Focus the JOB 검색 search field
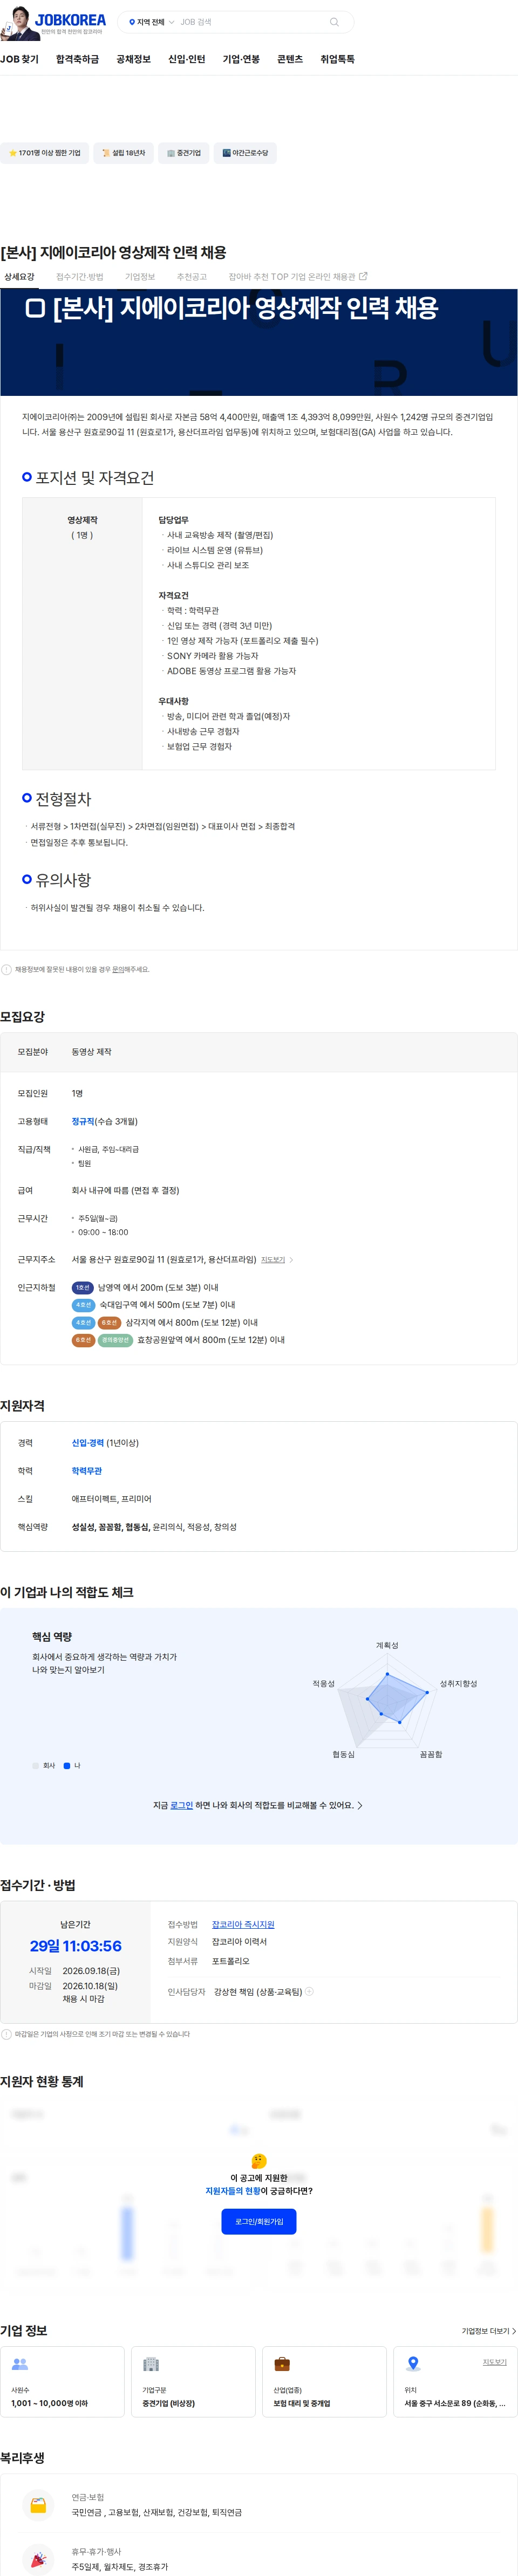The width and height of the screenshot is (518, 2576). pos(252,22)
